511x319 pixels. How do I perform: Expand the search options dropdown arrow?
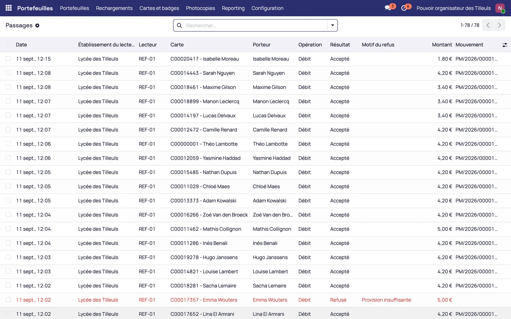click(x=332, y=26)
